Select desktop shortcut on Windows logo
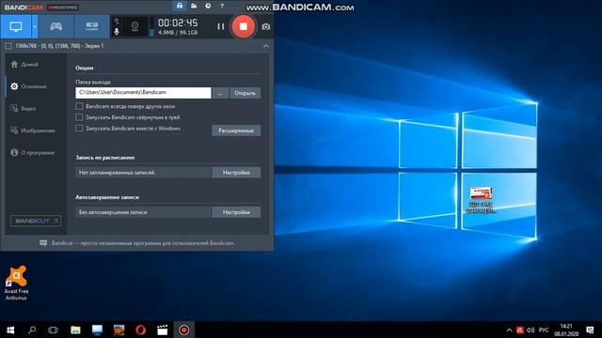 (x=481, y=200)
